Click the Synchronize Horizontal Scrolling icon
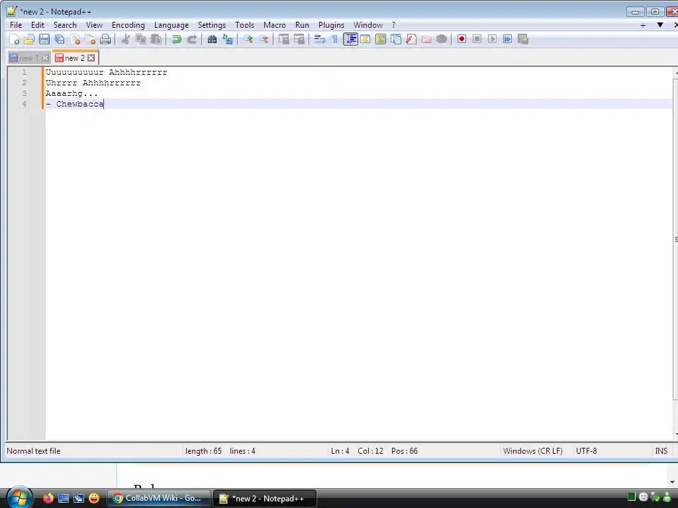 pyautogui.click(x=299, y=39)
